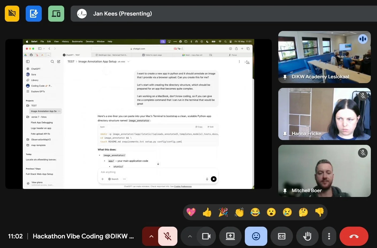Open Library in ChatGPT sidebar
The width and height of the screenshot is (377, 248).
click(x=35, y=80)
